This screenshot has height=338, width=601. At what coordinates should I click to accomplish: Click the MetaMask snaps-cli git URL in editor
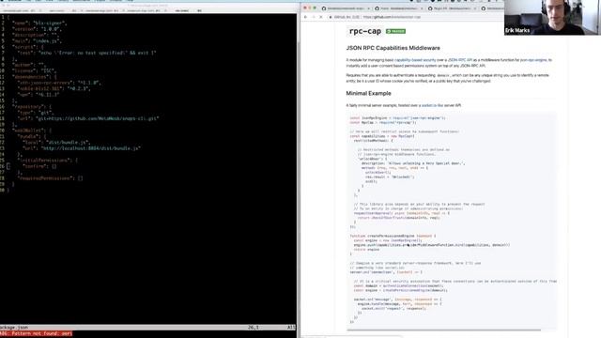point(98,118)
